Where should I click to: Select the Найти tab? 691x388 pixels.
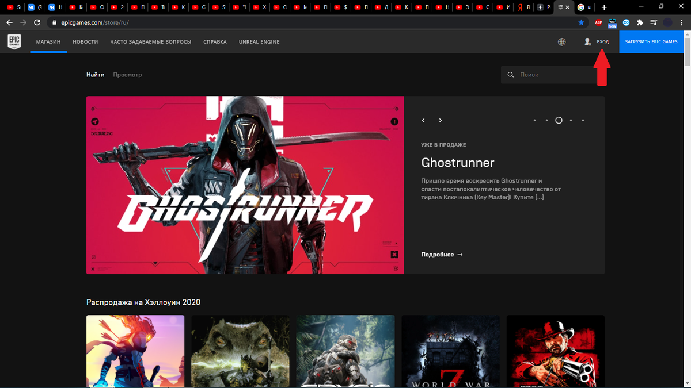pyautogui.click(x=96, y=75)
